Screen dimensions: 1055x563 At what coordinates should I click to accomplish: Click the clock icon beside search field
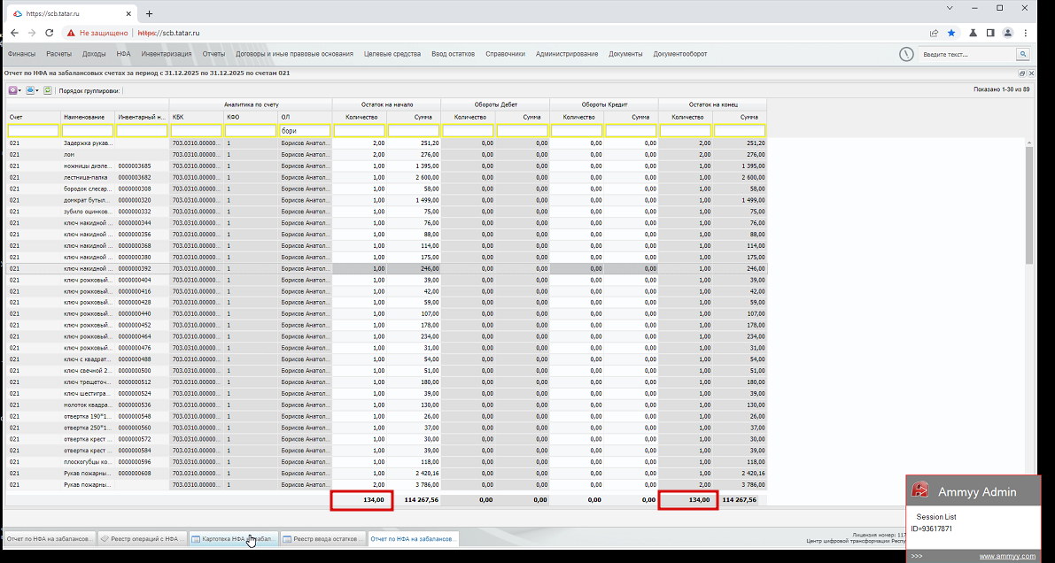(x=906, y=54)
